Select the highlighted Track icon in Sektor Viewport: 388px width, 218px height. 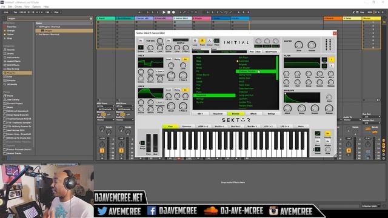pyautogui.click(x=202, y=41)
